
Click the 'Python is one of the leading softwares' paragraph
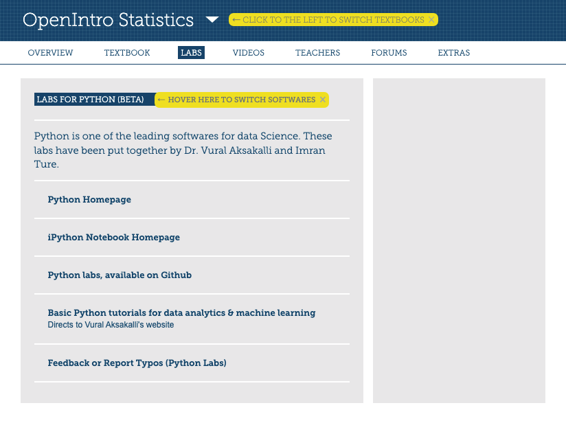tap(183, 150)
